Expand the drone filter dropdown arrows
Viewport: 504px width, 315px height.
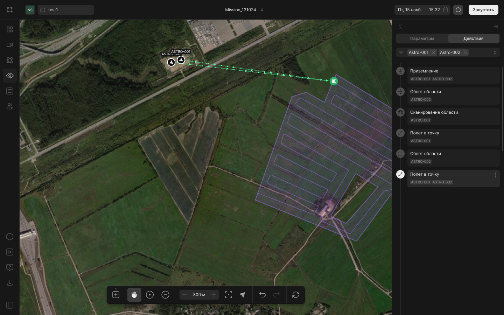point(495,52)
